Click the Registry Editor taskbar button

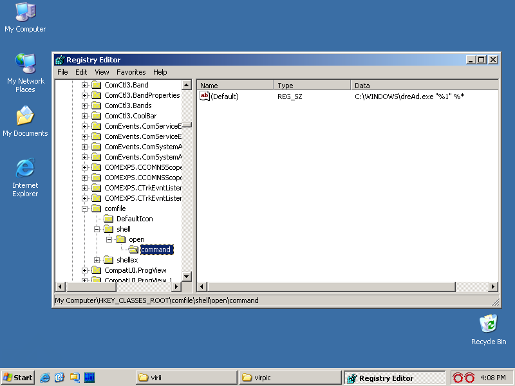[x=395, y=378]
